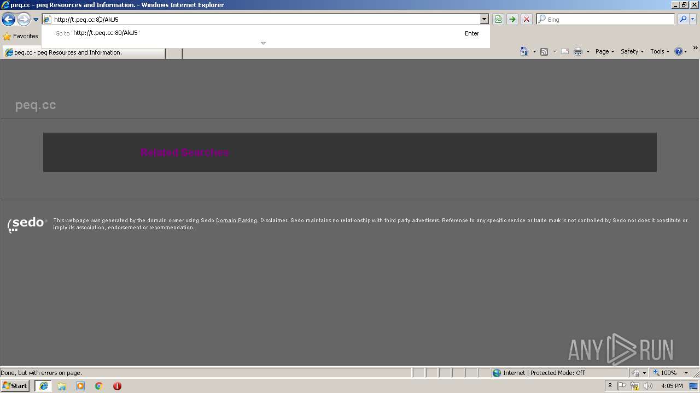Click the Show Desktop button
This screenshot has width=700, height=393.
click(694, 386)
